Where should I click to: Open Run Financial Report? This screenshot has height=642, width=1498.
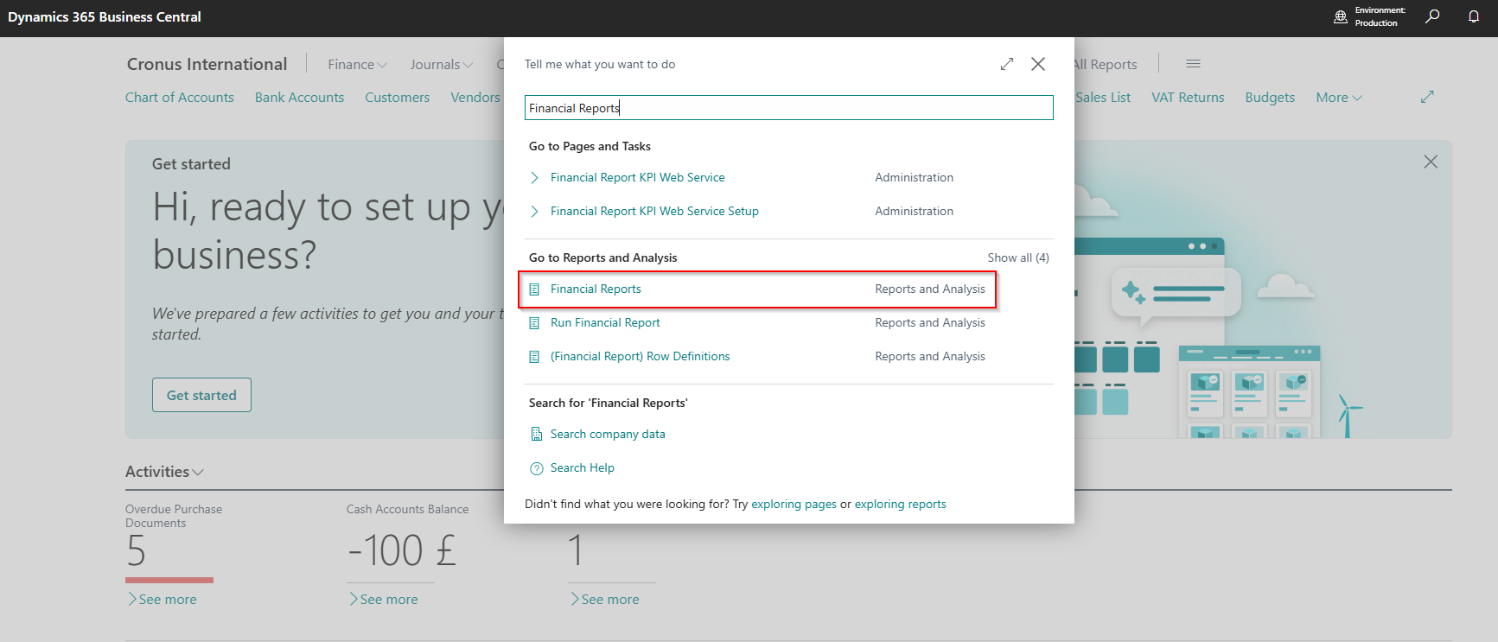pos(605,322)
